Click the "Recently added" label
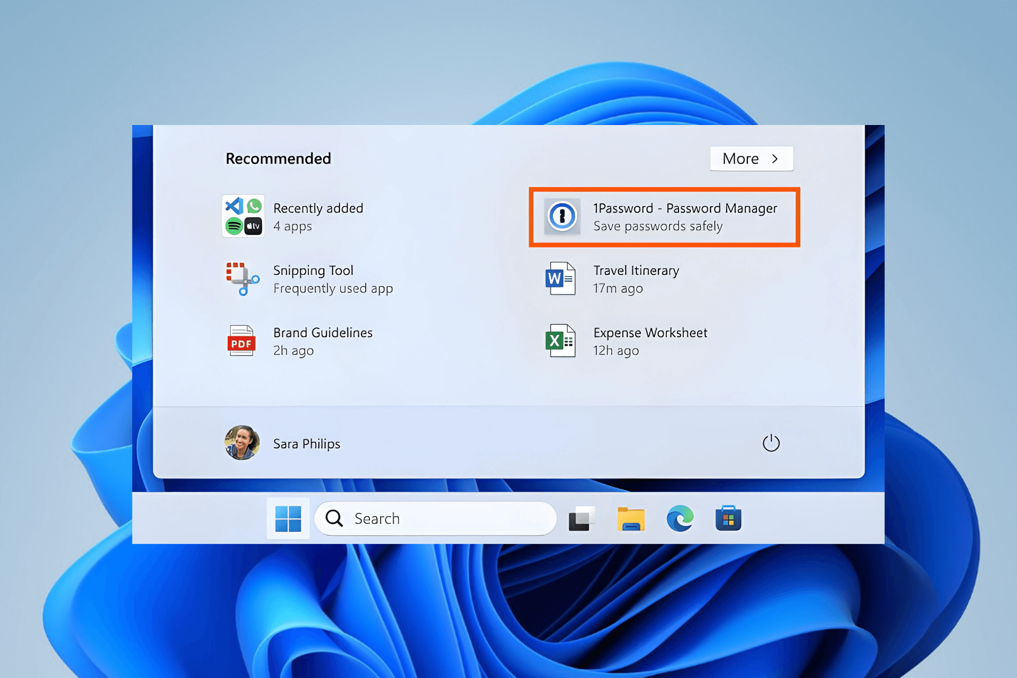Image resolution: width=1017 pixels, height=678 pixels. [x=318, y=208]
